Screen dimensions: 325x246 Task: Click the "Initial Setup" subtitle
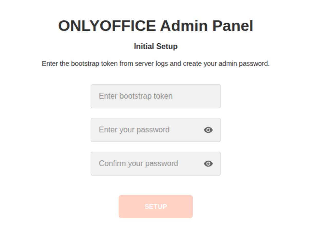[x=155, y=46]
